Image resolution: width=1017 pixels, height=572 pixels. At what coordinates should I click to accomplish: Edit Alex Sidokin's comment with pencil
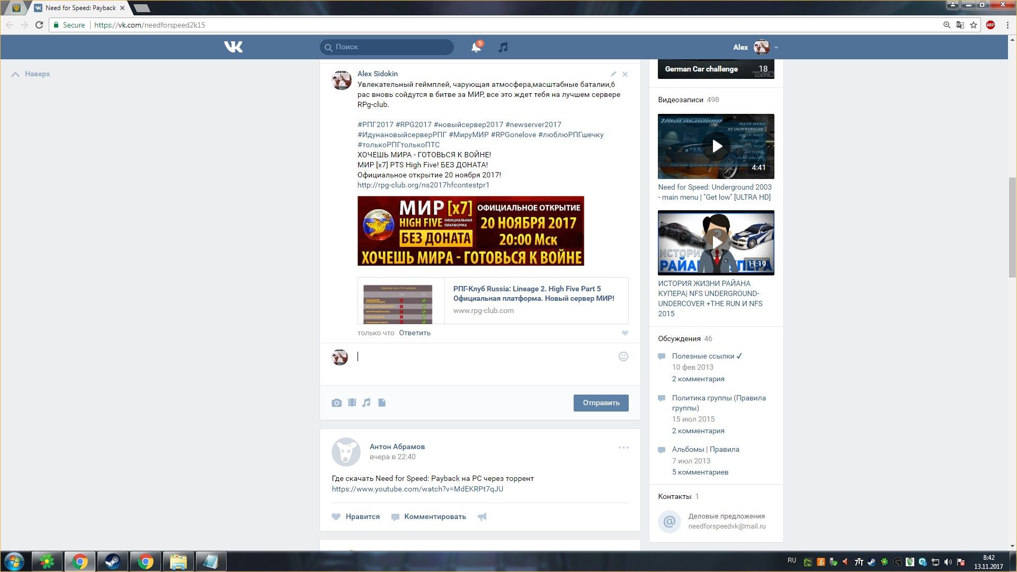[x=613, y=74]
